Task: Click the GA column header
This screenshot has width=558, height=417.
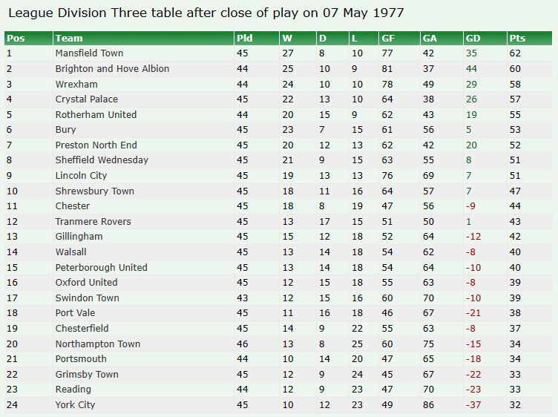Action: [x=430, y=38]
